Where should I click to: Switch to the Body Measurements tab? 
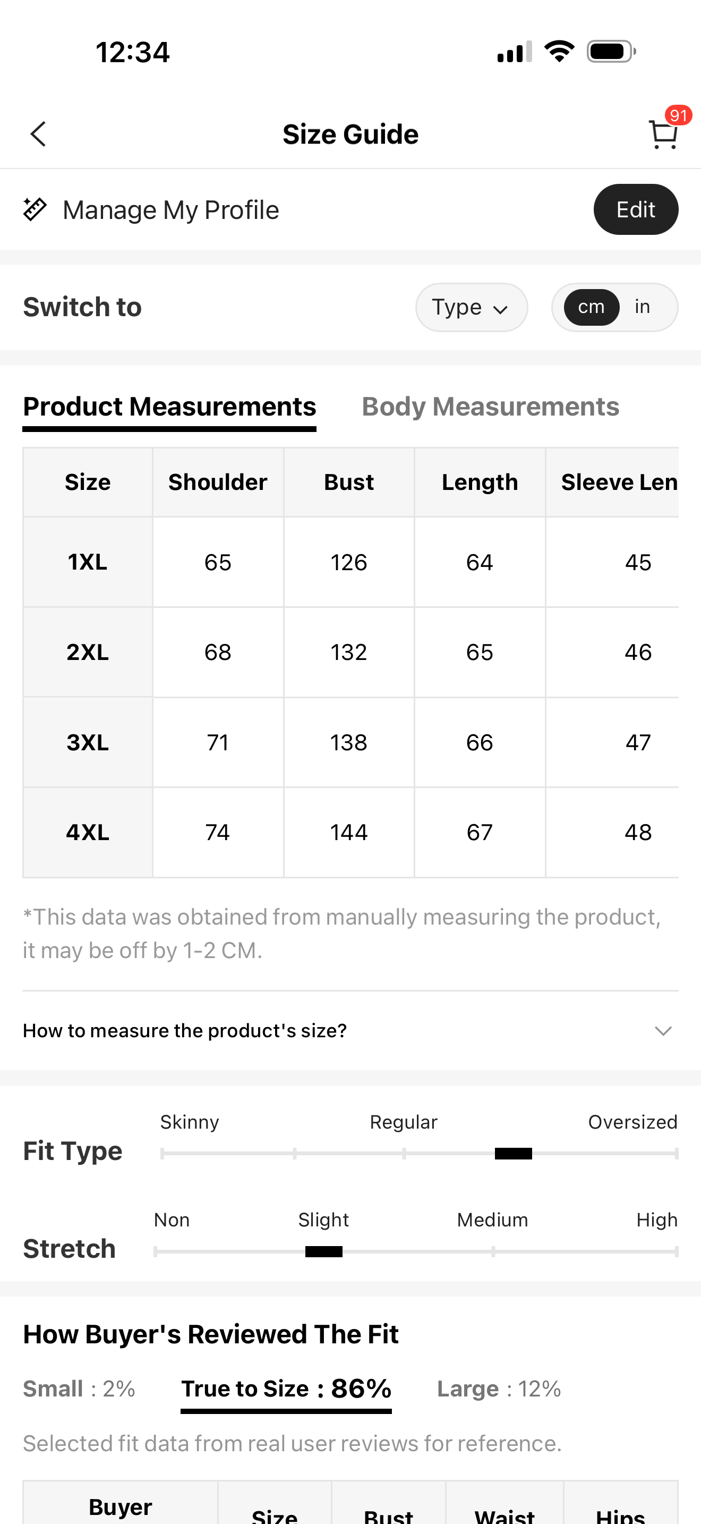490,407
